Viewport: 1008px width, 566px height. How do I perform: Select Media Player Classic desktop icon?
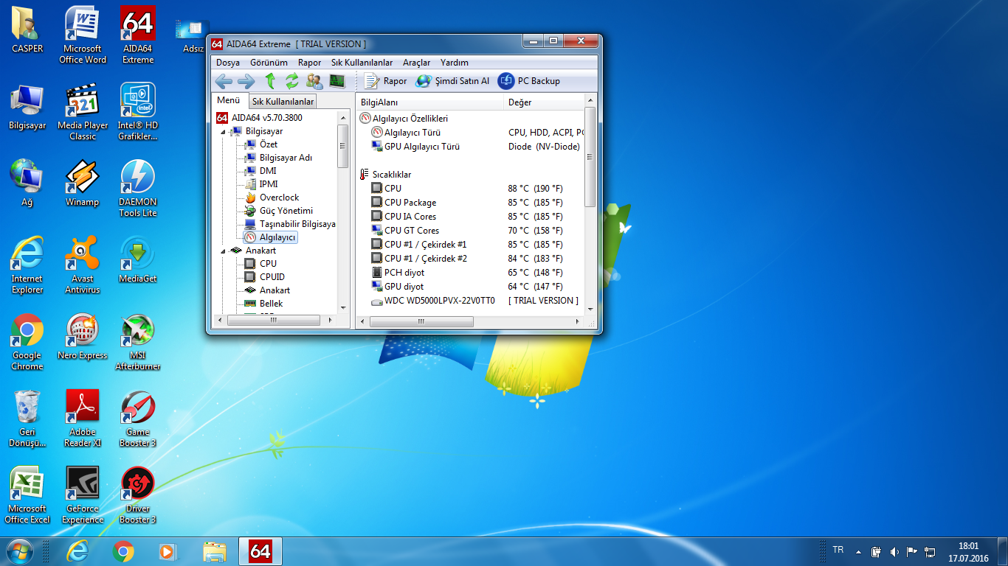pyautogui.click(x=83, y=112)
